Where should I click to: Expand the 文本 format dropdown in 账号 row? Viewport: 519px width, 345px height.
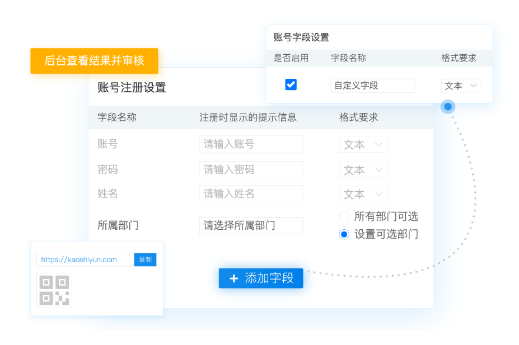363,144
